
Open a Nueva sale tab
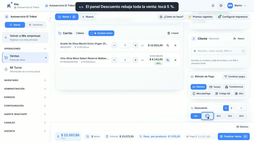88,17
